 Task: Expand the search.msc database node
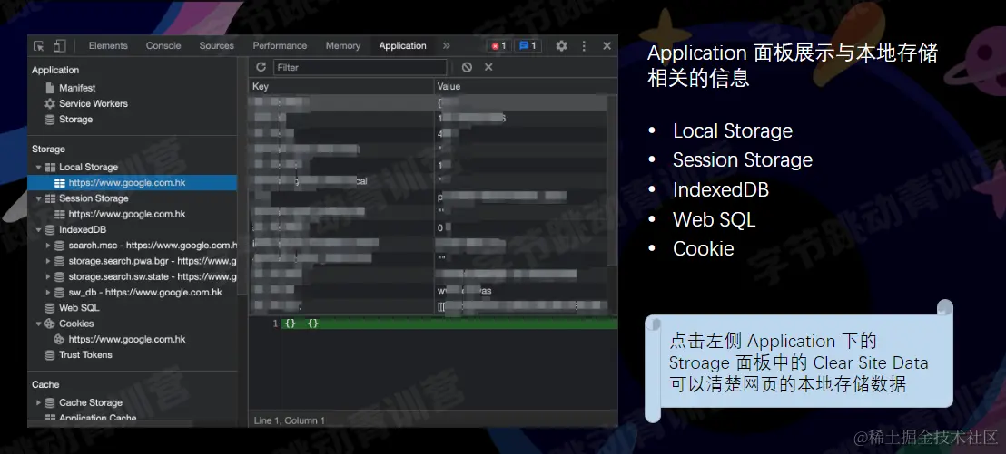(48, 246)
